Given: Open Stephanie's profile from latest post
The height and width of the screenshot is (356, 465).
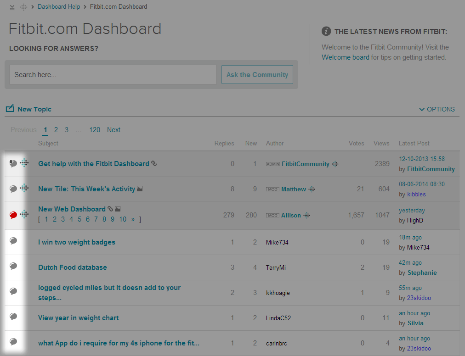Looking at the screenshot, I should [422, 273].
